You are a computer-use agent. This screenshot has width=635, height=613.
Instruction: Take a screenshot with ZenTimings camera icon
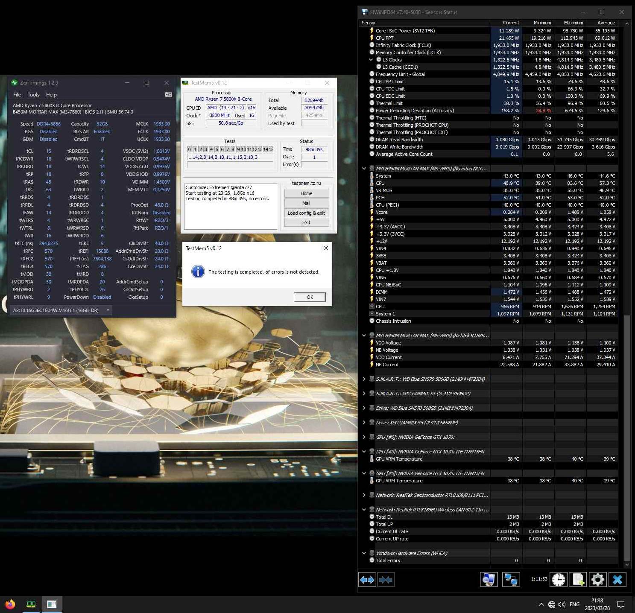[169, 94]
